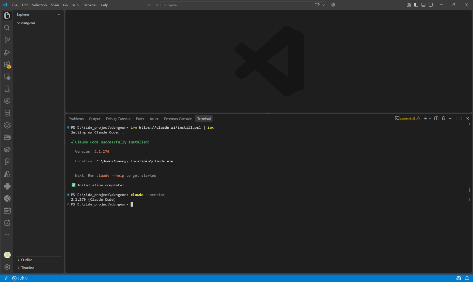Open the remote window indicator

6,278
